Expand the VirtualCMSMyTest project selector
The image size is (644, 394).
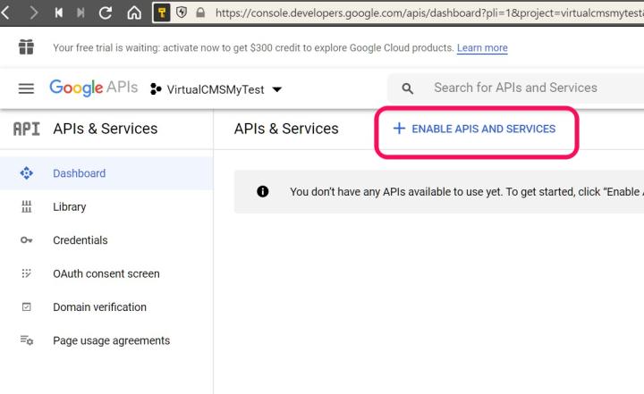[216, 89]
